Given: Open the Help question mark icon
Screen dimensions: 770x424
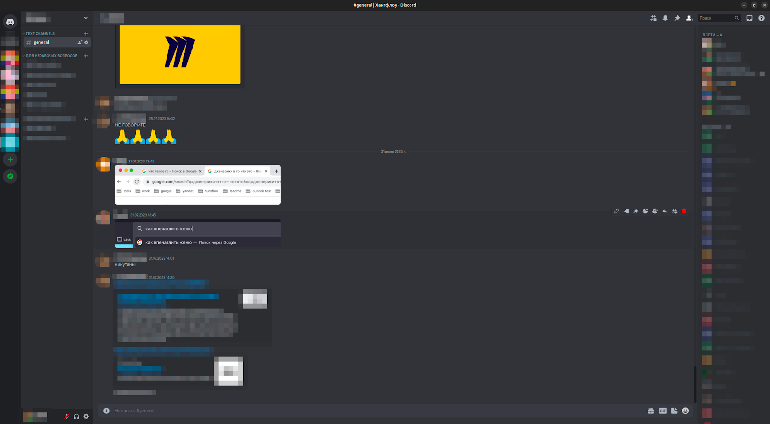Looking at the screenshot, I should coord(761,18).
